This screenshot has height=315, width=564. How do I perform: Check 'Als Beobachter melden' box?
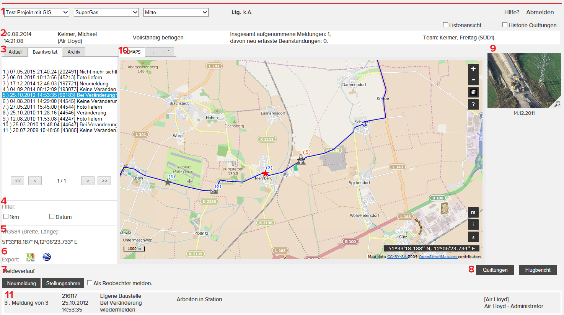(90, 283)
